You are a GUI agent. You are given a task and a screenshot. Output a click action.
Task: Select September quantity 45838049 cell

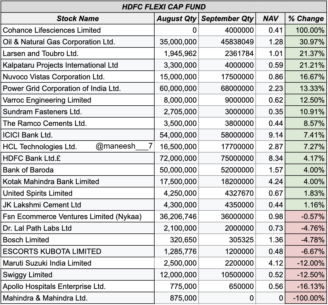pos(227,42)
